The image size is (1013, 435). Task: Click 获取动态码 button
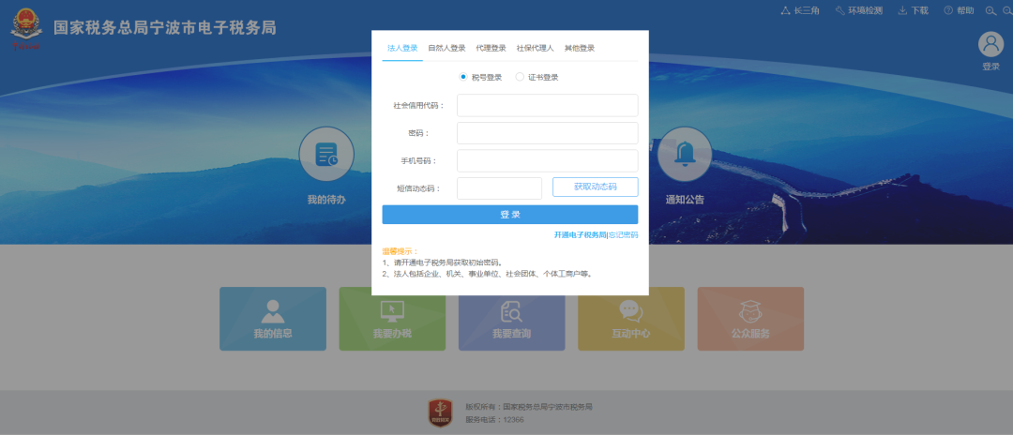pyautogui.click(x=595, y=187)
